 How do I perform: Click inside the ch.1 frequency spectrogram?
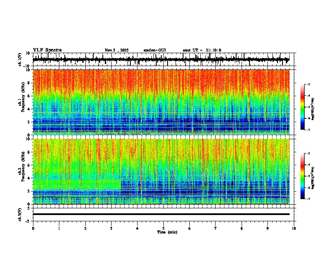pos(161,102)
